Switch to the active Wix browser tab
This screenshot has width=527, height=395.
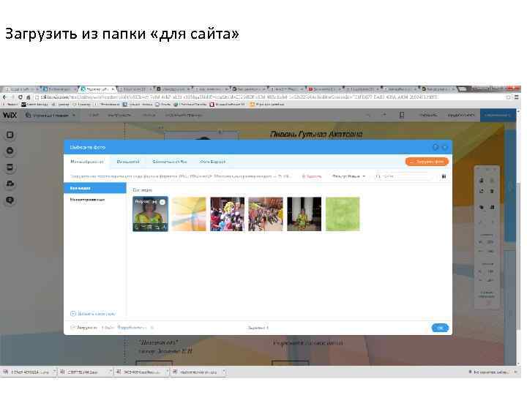(97, 89)
